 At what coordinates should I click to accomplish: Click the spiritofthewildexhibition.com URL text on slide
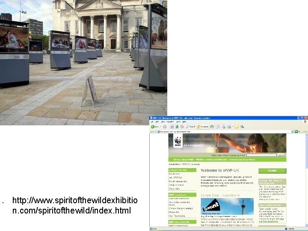[75, 205]
